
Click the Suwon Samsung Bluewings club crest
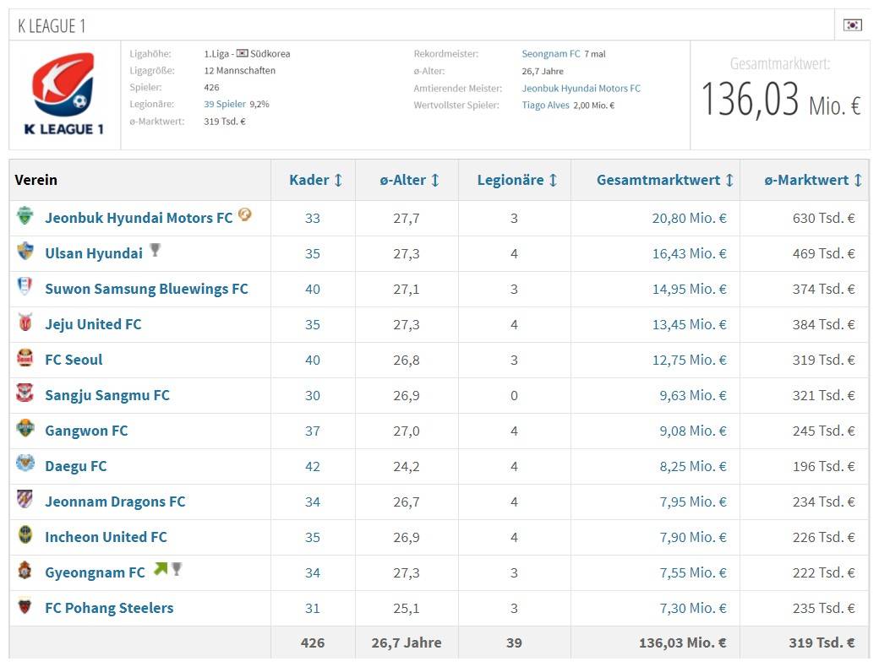[25, 288]
